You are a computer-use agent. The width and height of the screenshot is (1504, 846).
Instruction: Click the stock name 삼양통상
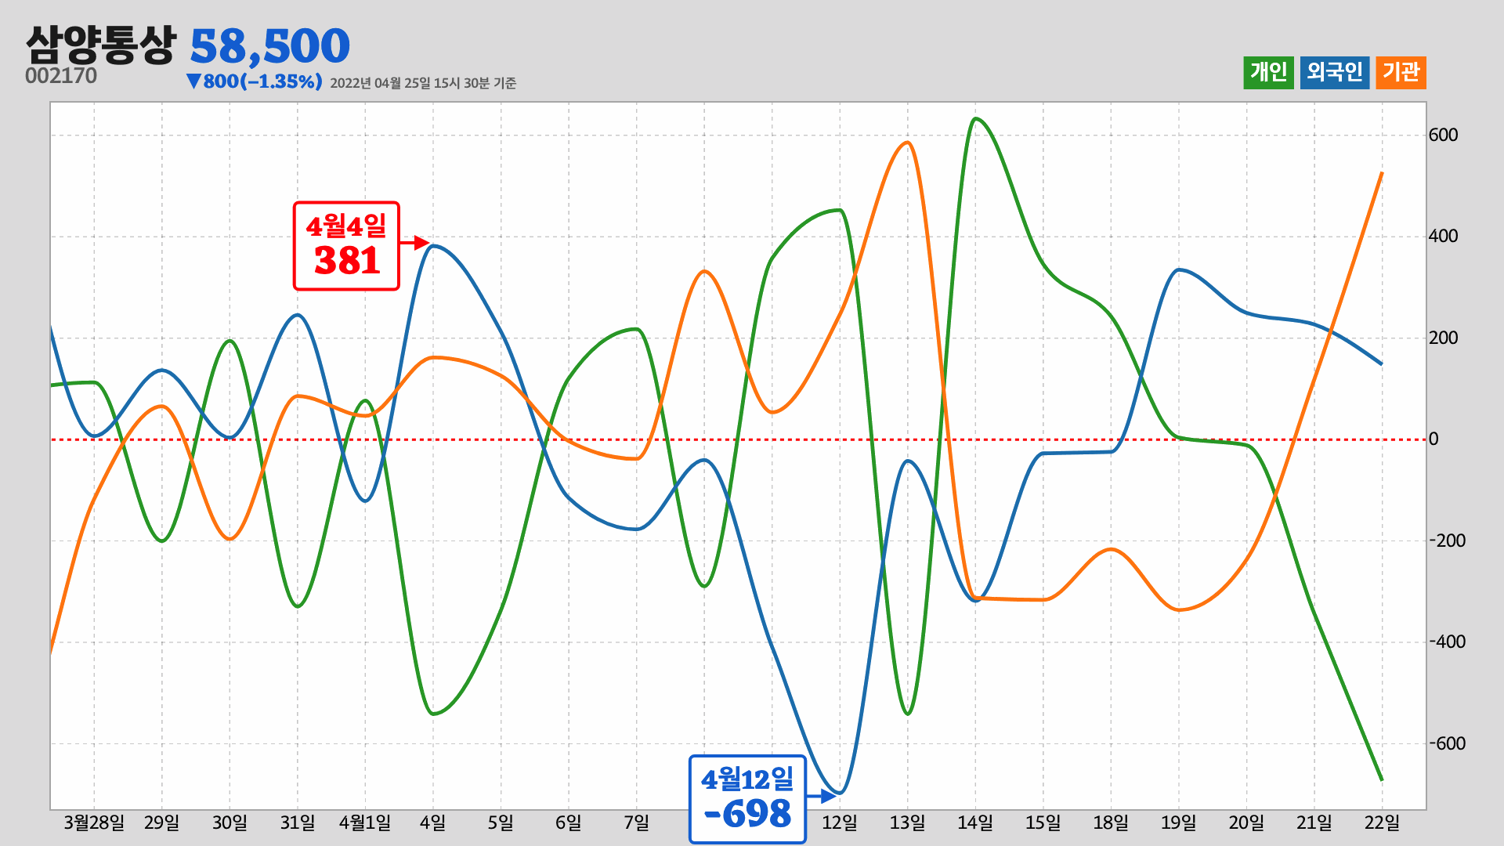[100, 45]
